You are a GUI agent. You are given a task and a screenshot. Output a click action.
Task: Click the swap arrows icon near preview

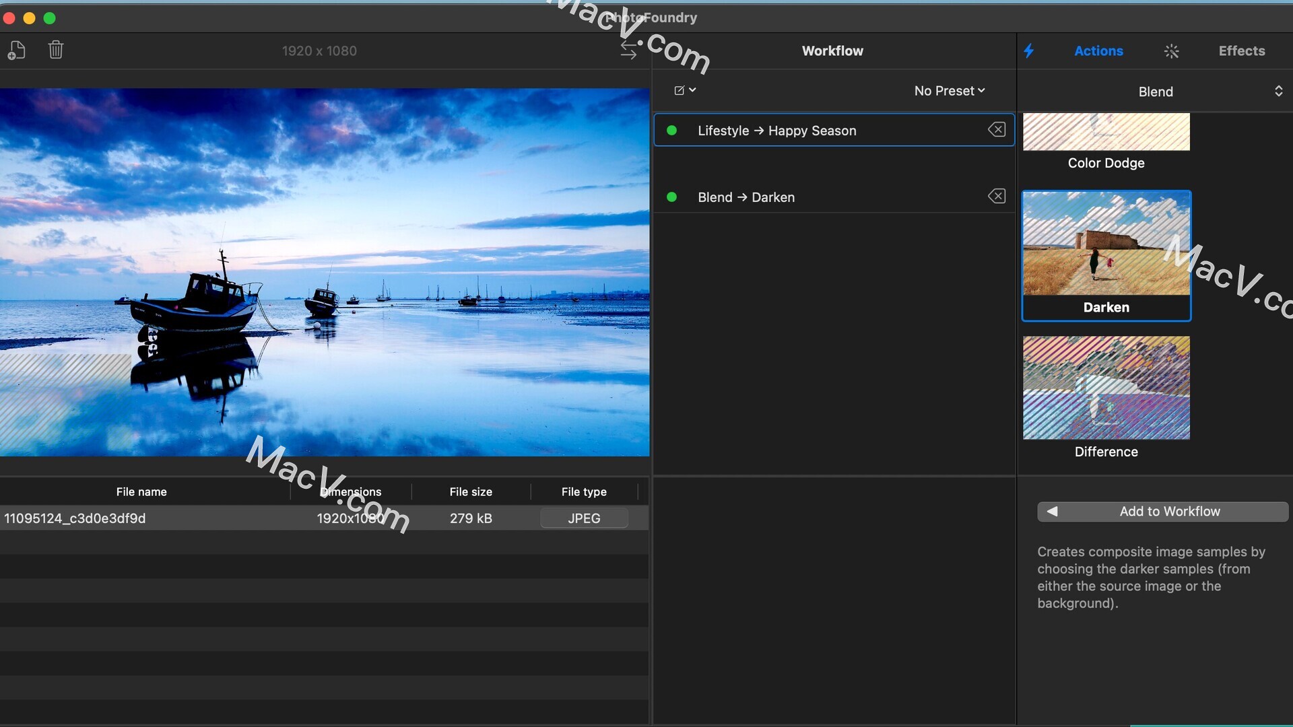(x=628, y=50)
